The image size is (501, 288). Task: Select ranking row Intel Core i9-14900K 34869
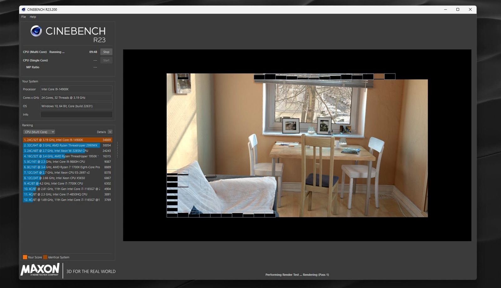68,140
